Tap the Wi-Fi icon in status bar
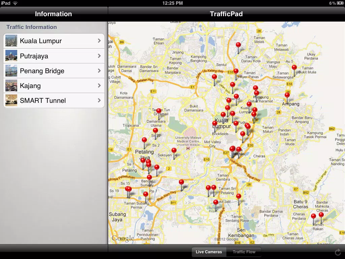The width and height of the screenshot is (345, 259). (x=15, y=3)
